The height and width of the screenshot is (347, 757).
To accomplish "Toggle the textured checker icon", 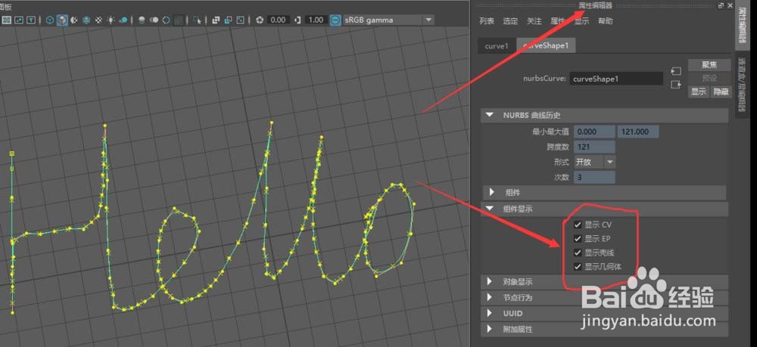I will click(99, 20).
